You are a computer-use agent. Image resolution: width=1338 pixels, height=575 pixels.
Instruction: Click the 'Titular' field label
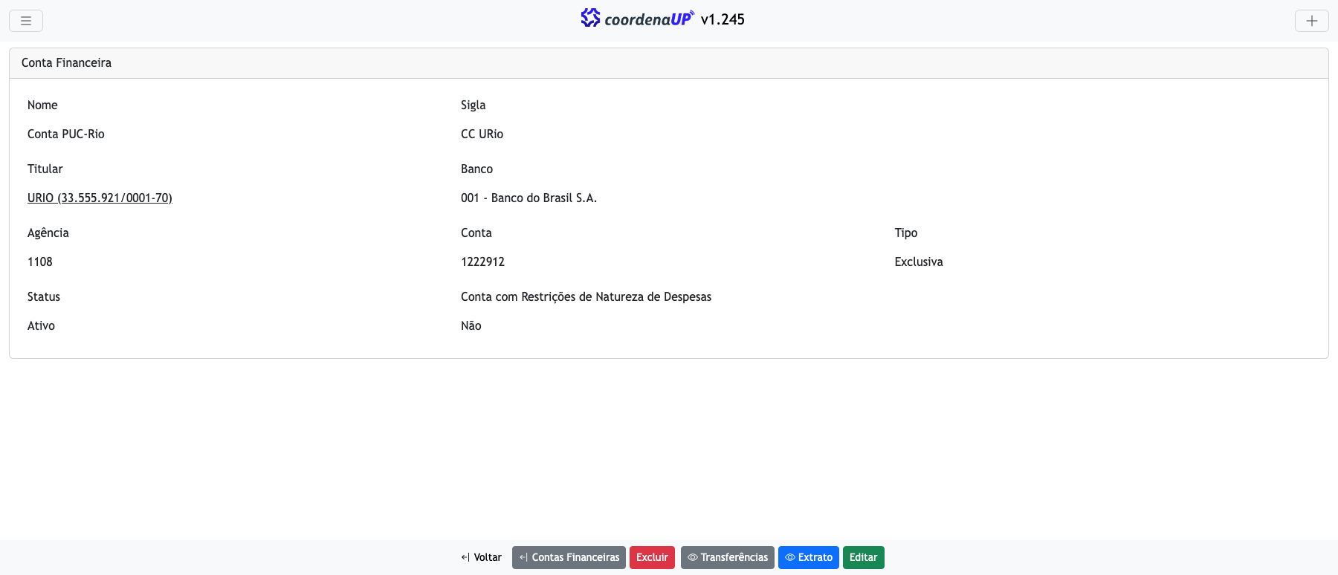(x=45, y=169)
